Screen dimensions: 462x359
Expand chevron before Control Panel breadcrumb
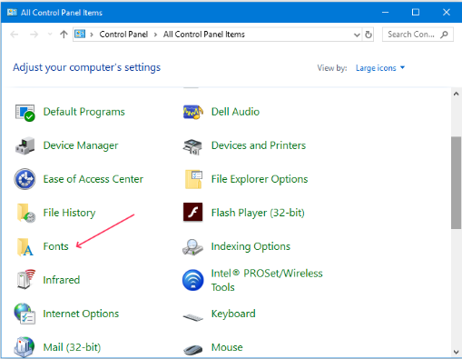[x=92, y=35]
